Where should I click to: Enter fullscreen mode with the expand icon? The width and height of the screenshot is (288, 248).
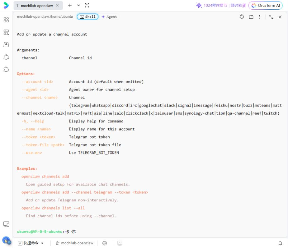click(x=87, y=5)
